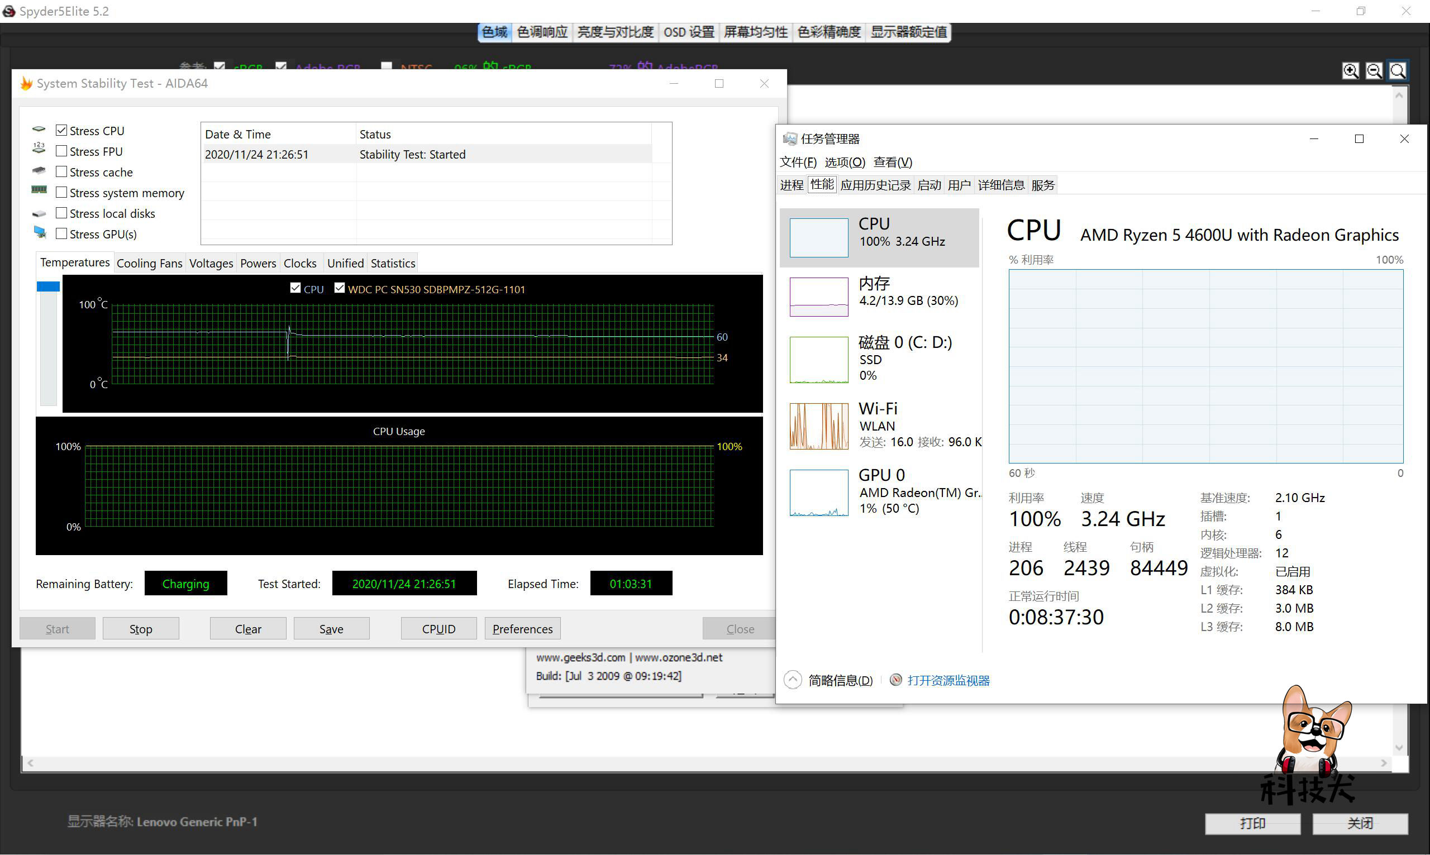This screenshot has width=1430, height=855.
Task: Switch to the Cooling Fans tab
Action: (149, 263)
